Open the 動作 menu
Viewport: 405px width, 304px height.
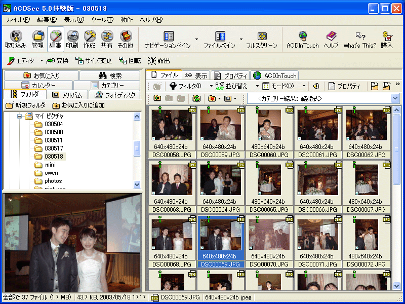[x=127, y=20]
